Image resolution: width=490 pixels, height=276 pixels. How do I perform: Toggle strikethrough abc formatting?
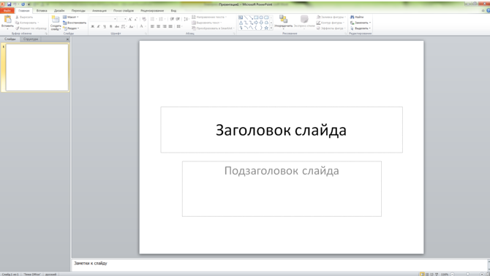[x=117, y=26]
